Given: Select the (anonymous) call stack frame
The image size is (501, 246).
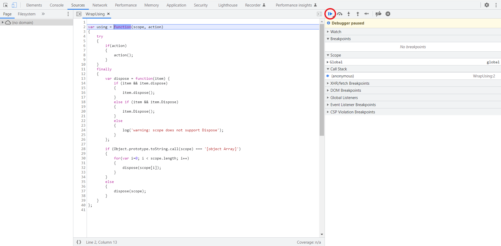Looking at the screenshot, I should [x=343, y=76].
